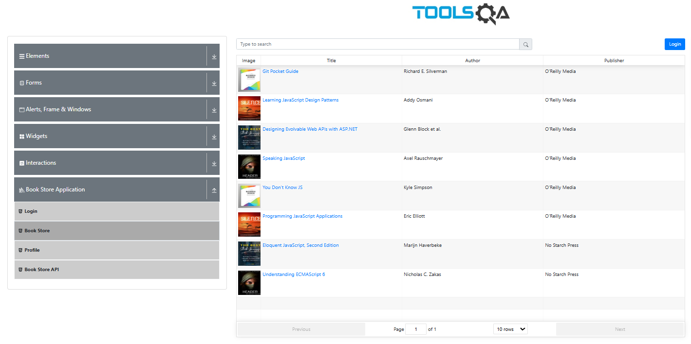The height and width of the screenshot is (344, 691).
Task: Click the page number input box
Action: tap(415, 329)
